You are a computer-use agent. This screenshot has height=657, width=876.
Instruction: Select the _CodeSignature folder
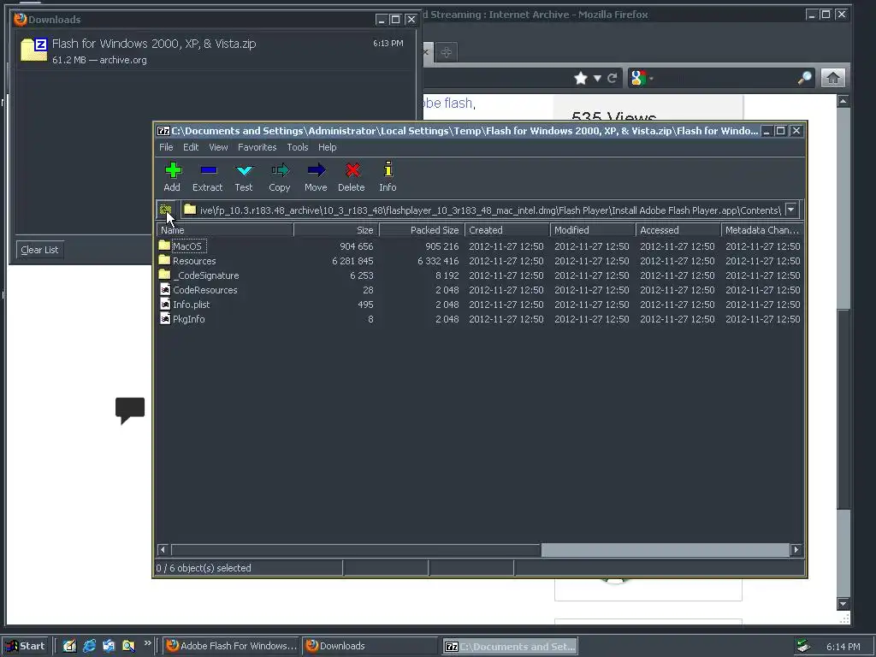tap(205, 275)
